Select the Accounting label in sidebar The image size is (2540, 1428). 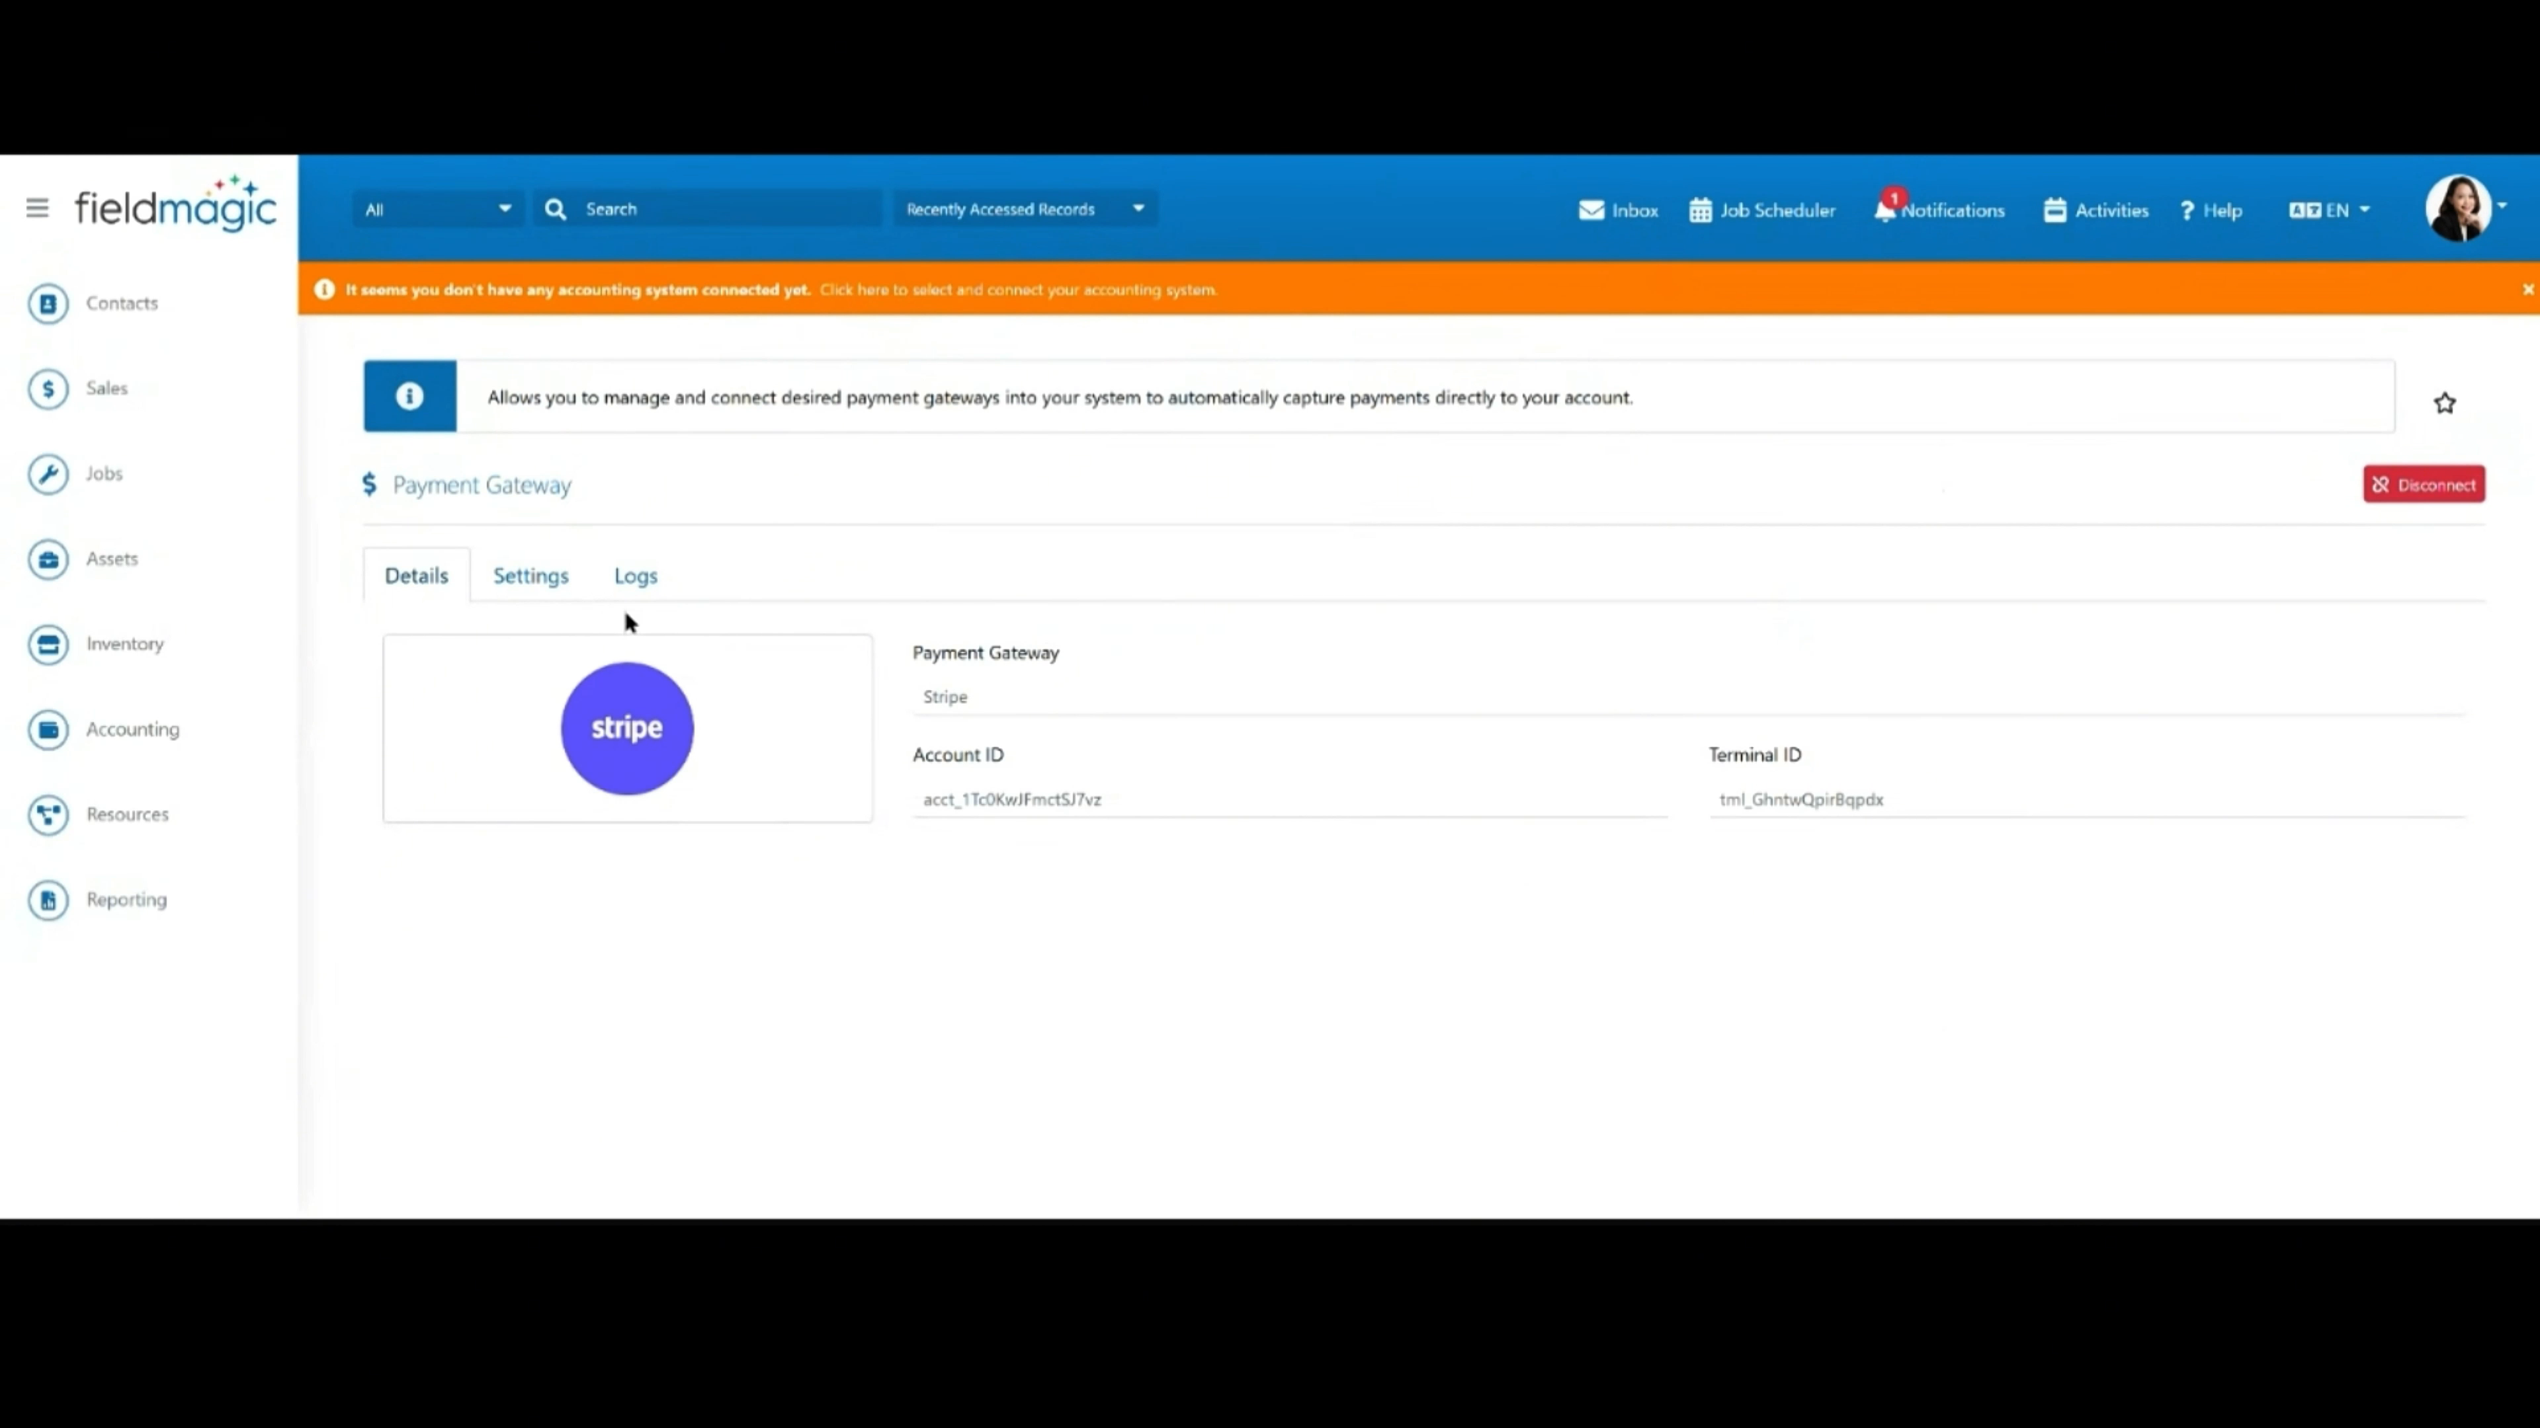pyautogui.click(x=133, y=729)
